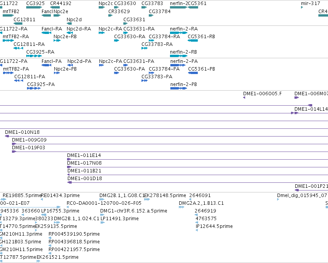
Task: Click the DME1-017N08 clone label
Action: coord(84,163)
